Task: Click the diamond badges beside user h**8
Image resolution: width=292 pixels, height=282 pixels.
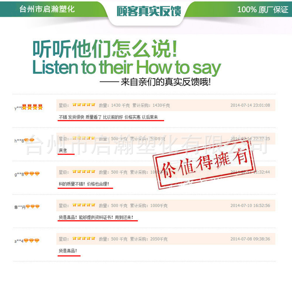Action: click(x=29, y=140)
